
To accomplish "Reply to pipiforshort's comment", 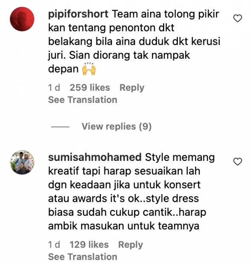I will (x=132, y=88).
